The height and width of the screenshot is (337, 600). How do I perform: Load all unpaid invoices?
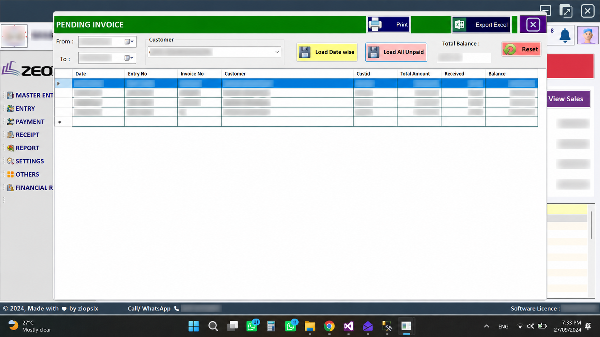(x=396, y=52)
